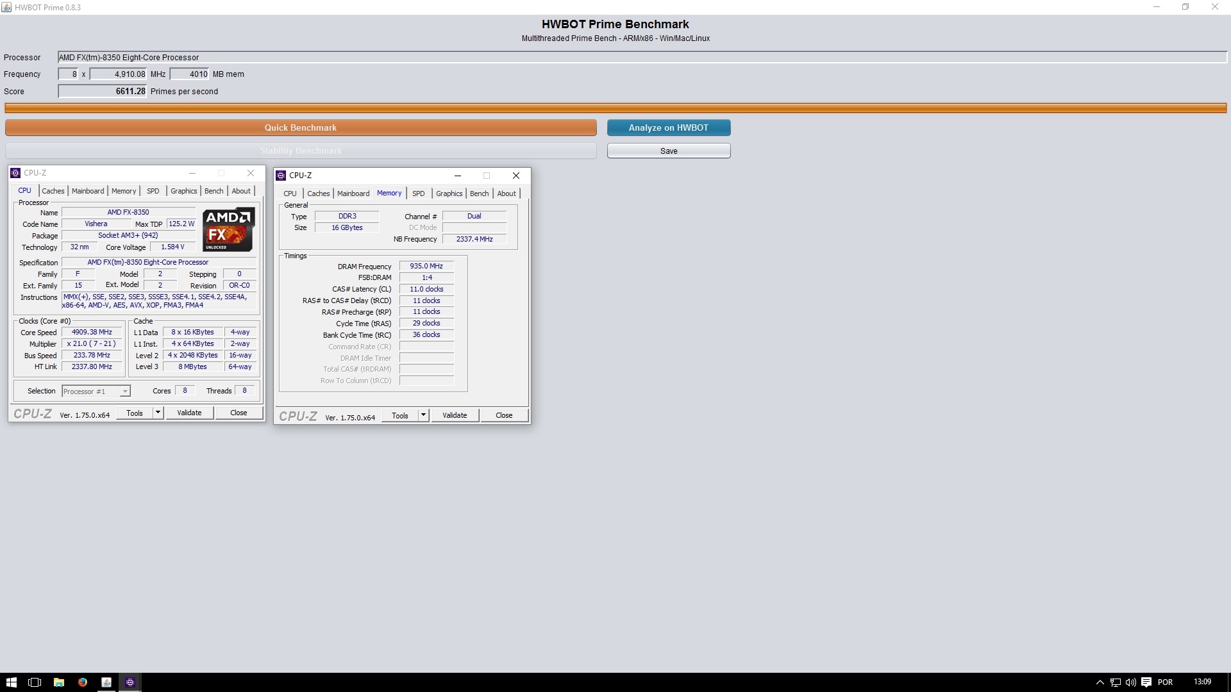Open network status tray icon
This screenshot has width=1231, height=692.
pyautogui.click(x=1116, y=682)
